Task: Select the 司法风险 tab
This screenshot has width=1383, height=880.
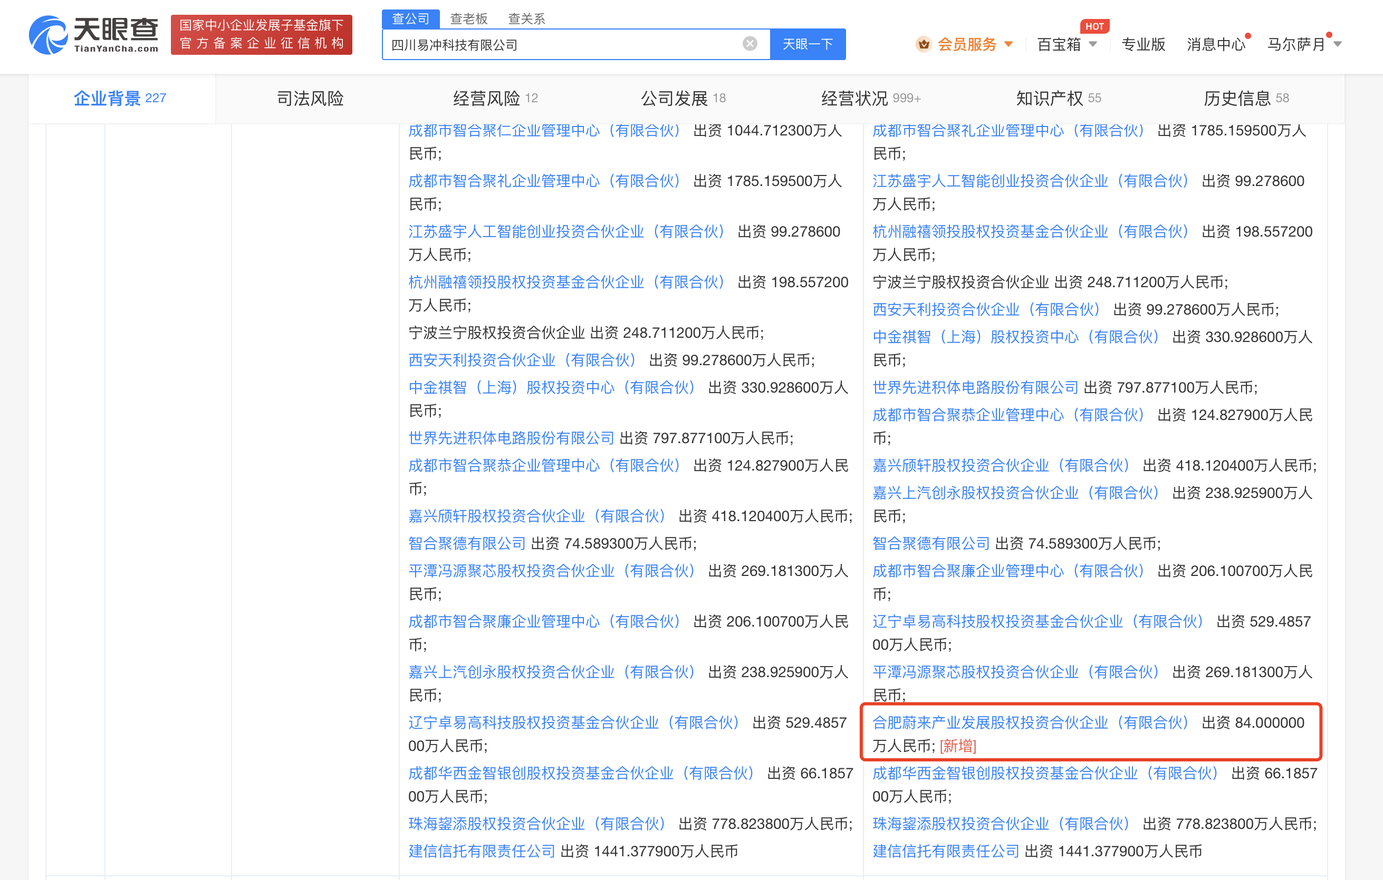Action: [310, 98]
